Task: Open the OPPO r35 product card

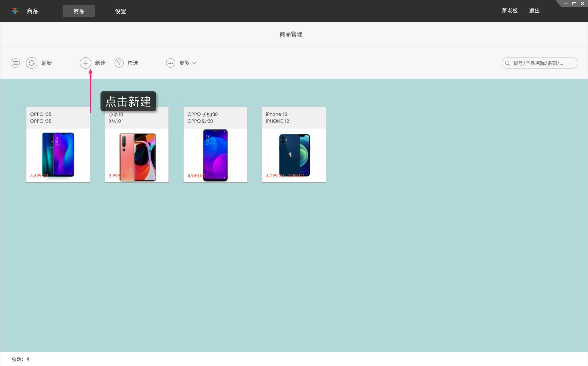Action: (x=58, y=145)
